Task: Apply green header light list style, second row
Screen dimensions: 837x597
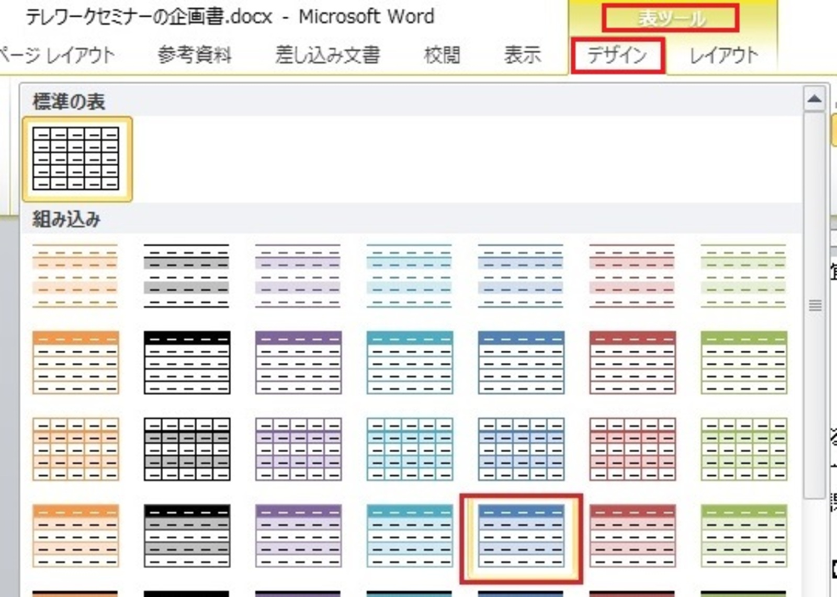Action: tap(744, 362)
